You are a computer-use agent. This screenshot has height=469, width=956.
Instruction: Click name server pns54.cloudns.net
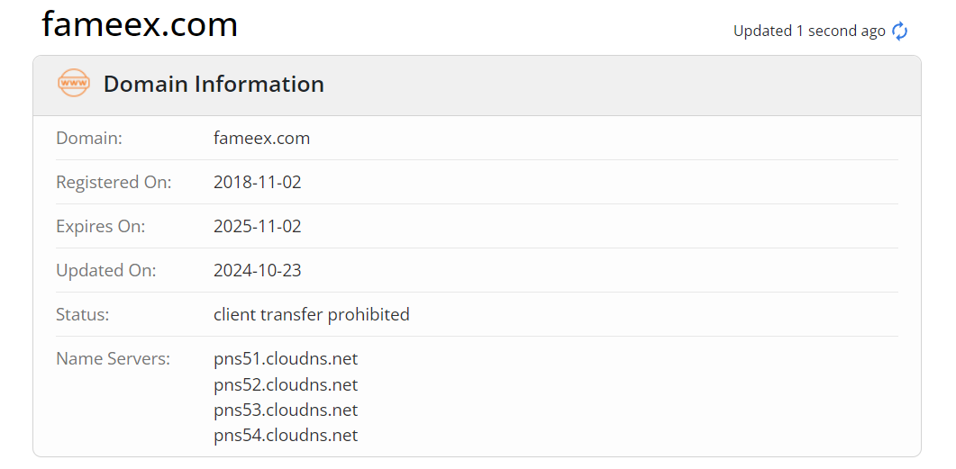click(x=285, y=436)
